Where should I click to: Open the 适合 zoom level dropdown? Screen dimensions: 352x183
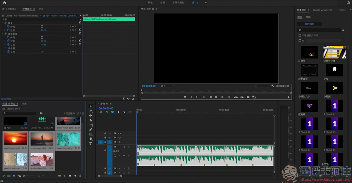(167, 86)
